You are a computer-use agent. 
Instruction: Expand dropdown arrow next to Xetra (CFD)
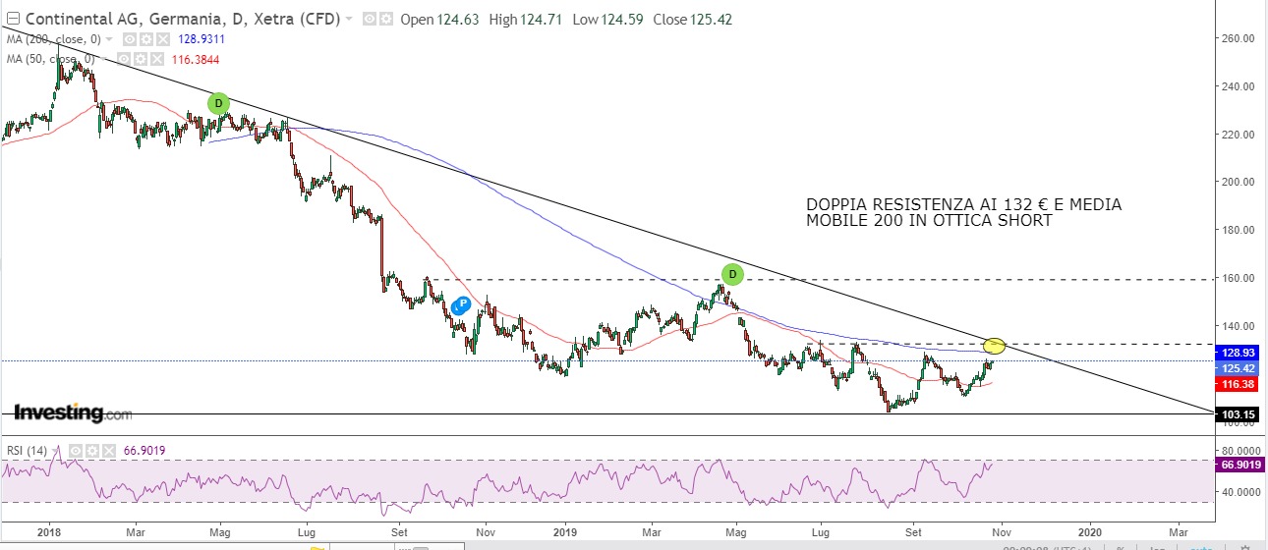[349, 20]
